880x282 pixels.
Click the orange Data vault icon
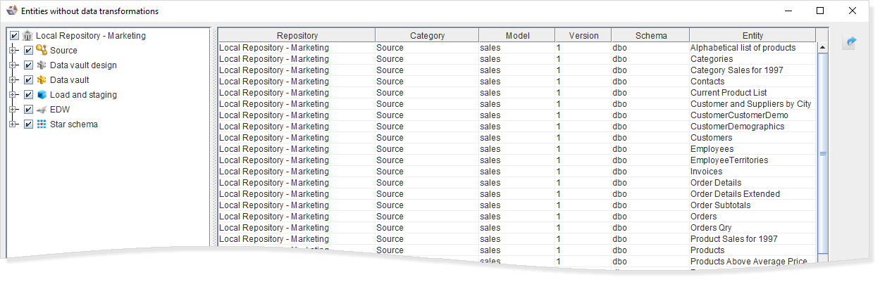pos(42,80)
